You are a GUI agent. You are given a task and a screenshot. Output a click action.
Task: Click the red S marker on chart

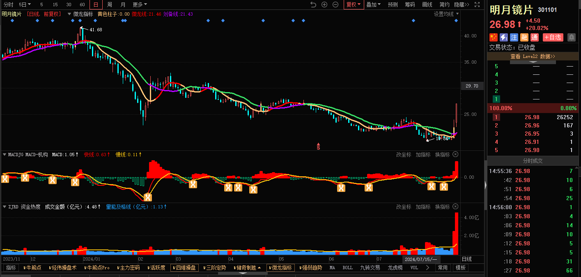pyautogui.click(x=318, y=146)
